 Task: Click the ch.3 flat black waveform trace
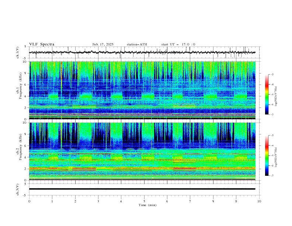142,189
